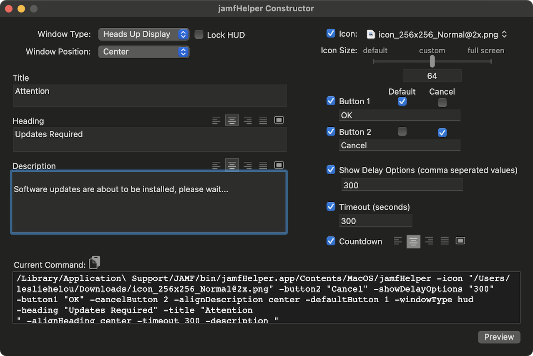The height and width of the screenshot is (356, 533).
Task: Uncheck the Timeout (seconds) checkbox
Action: point(331,206)
